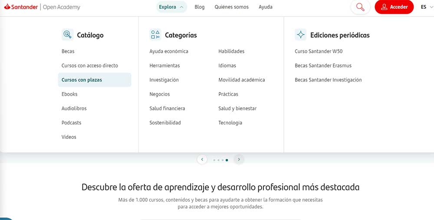Click the Santander Open Academy logo
The image size is (434, 220).
(x=42, y=7)
